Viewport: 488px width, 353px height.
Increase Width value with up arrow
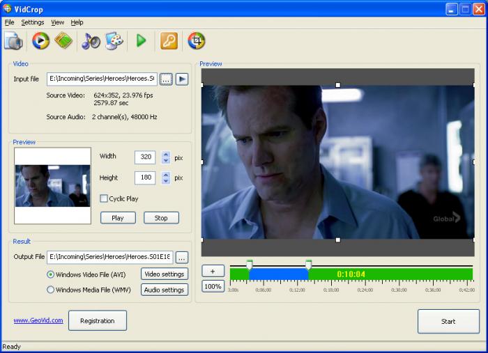(x=166, y=154)
